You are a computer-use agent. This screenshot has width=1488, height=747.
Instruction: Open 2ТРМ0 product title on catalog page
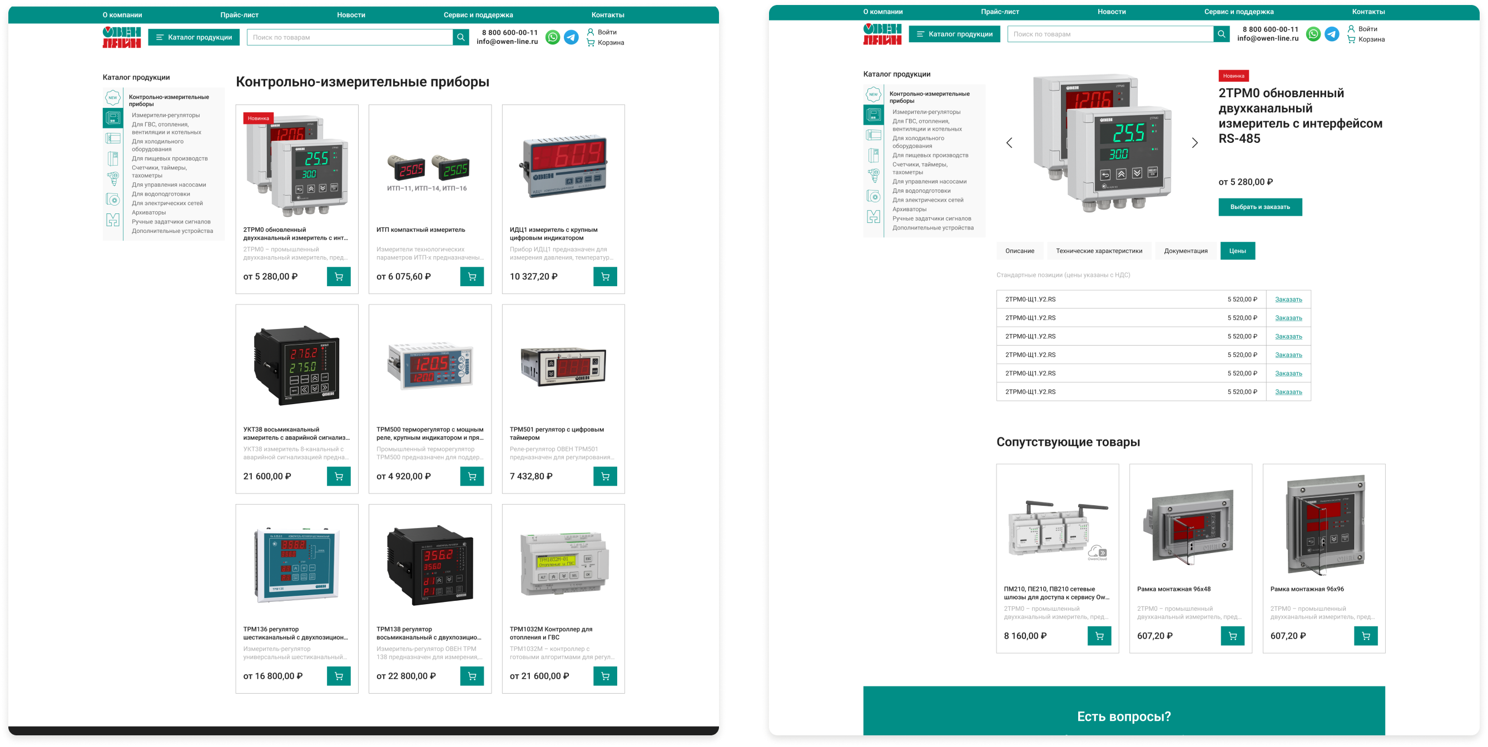tap(296, 234)
